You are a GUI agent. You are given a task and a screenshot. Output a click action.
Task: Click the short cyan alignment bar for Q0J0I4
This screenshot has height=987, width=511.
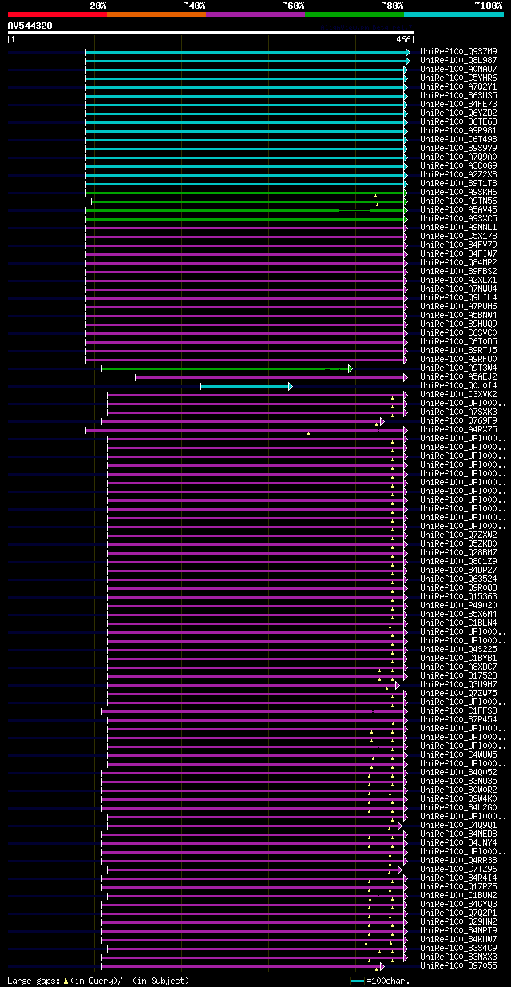[x=246, y=386]
